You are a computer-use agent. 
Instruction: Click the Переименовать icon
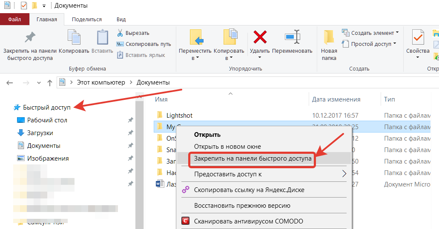292,37
